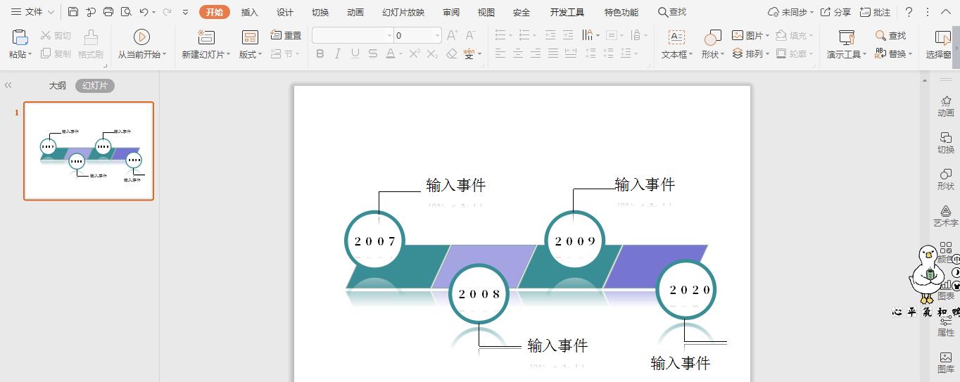This screenshot has width=960, height=382.
Task: Toggle Underline formatting
Action: pyautogui.click(x=355, y=53)
